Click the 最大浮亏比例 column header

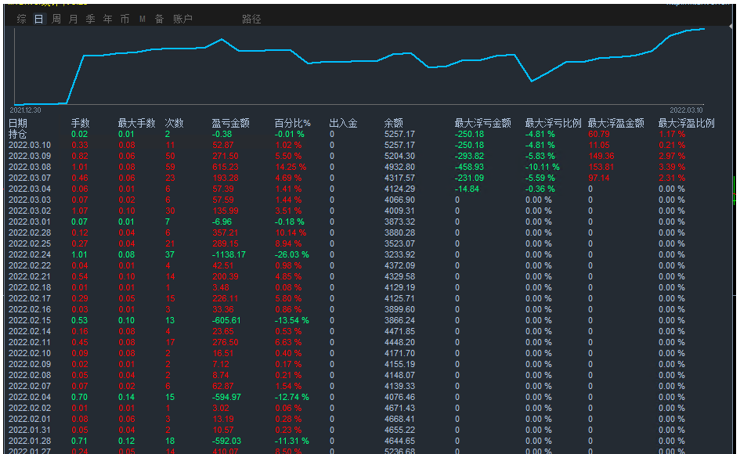[553, 123]
